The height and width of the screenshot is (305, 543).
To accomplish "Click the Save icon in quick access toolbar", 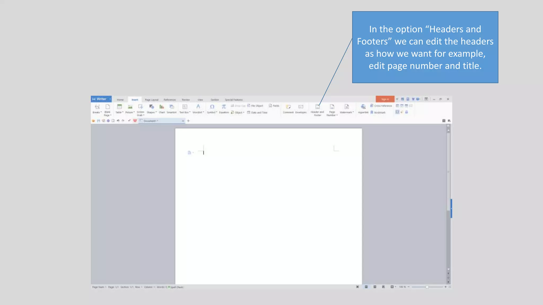I will point(98,121).
